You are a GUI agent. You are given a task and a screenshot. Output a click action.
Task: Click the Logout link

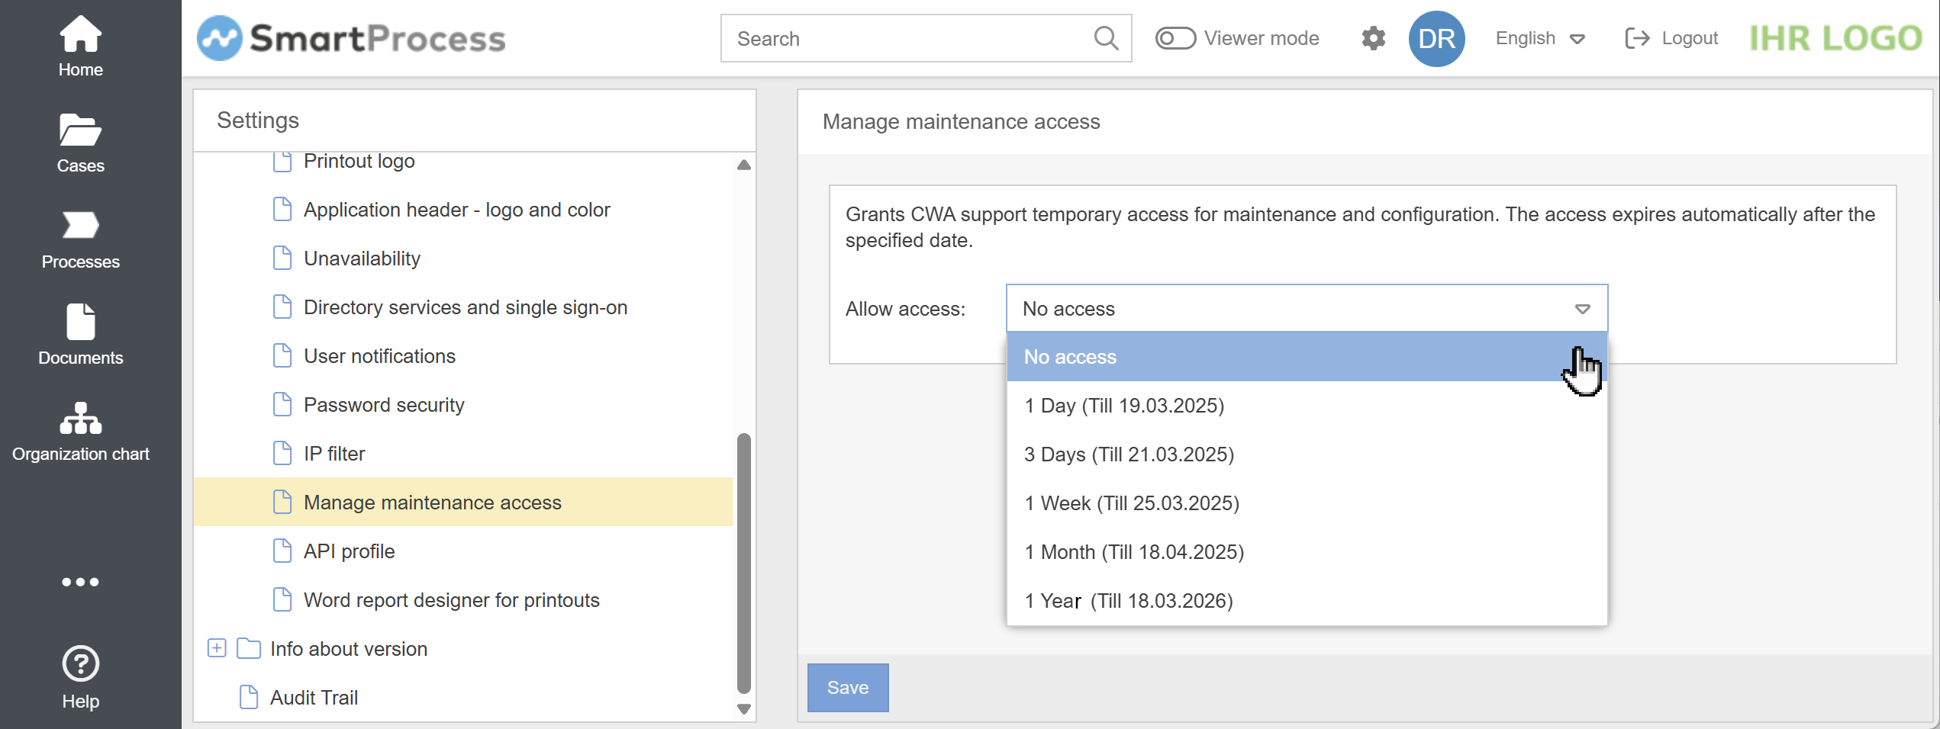1671,38
